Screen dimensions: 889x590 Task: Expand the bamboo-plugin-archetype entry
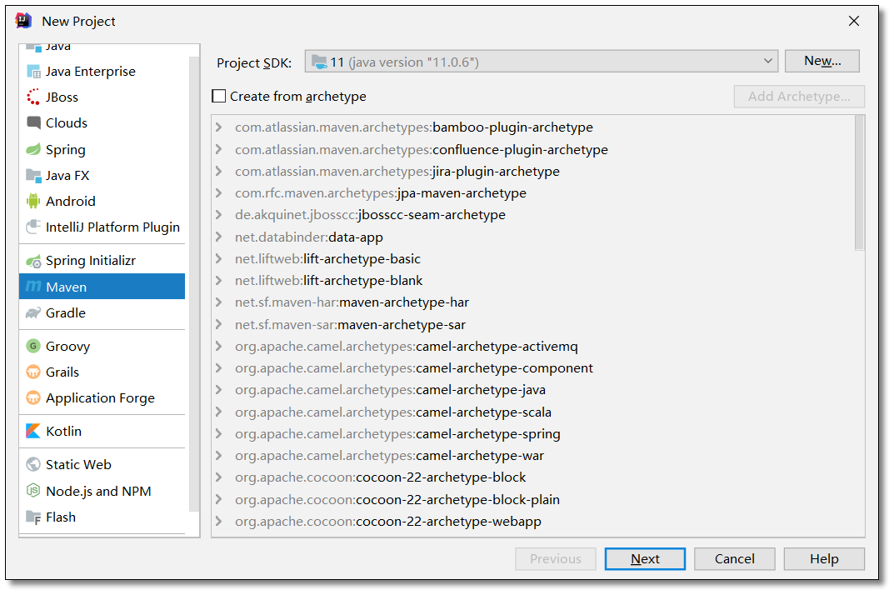click(219, 127)
